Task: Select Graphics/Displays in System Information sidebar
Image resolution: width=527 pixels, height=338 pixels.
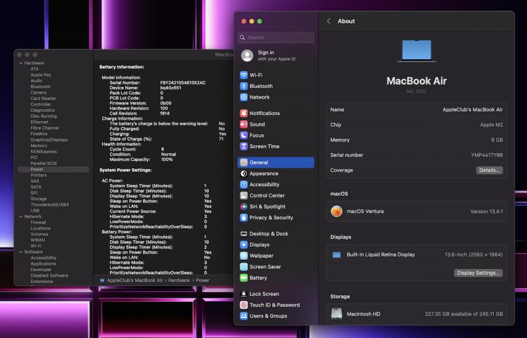Action: (49, 140)
